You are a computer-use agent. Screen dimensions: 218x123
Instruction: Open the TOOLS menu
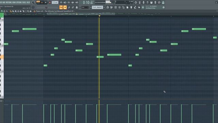(24, 2)
